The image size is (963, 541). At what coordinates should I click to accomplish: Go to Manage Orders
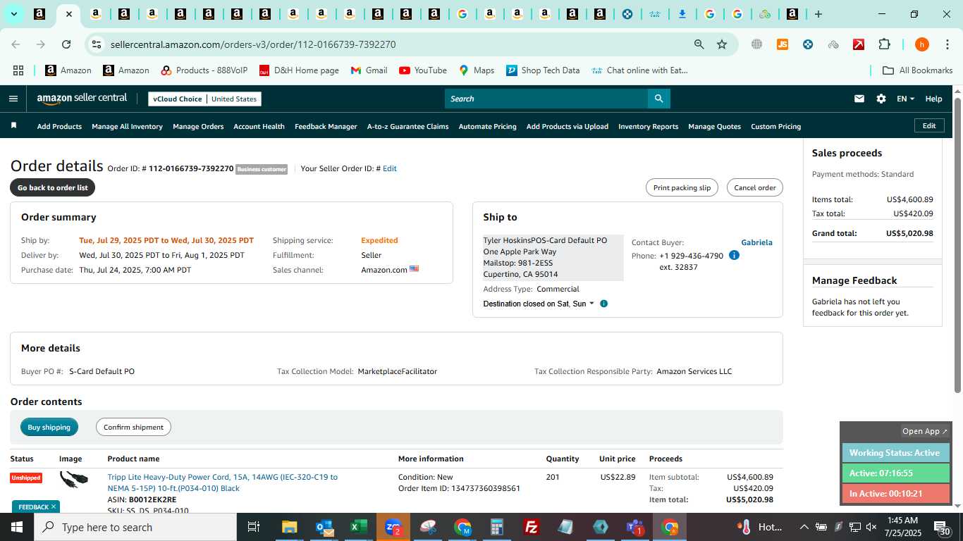[x=198, y=126]
